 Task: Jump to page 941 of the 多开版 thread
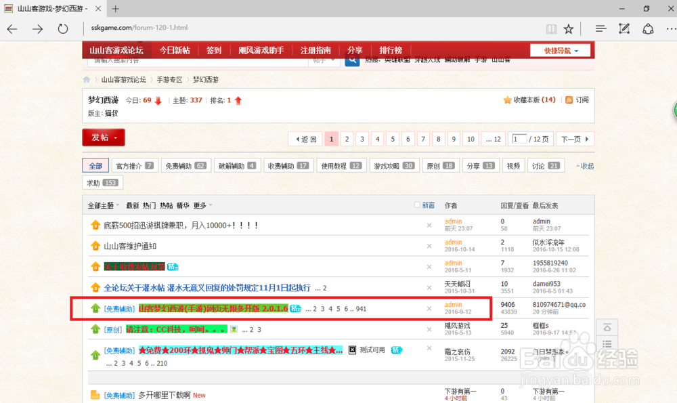[x=362, y=309]
